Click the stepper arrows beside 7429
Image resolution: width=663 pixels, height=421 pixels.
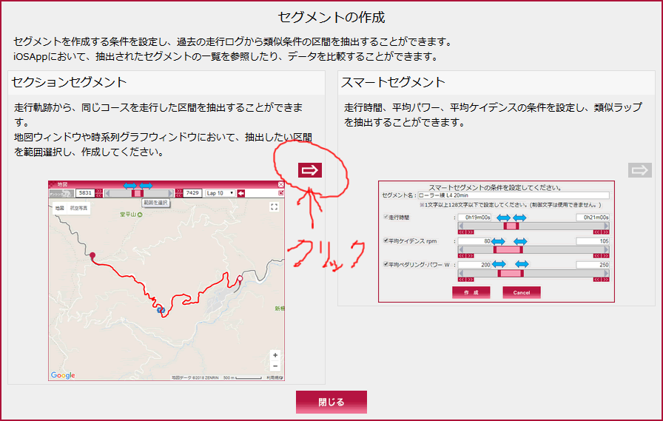tap(179, 193)
